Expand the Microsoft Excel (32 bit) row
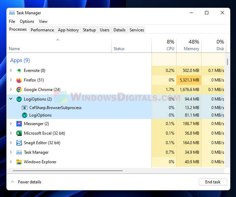The height and width of the screenshot is (197, 236). click(x=11, y=133)
